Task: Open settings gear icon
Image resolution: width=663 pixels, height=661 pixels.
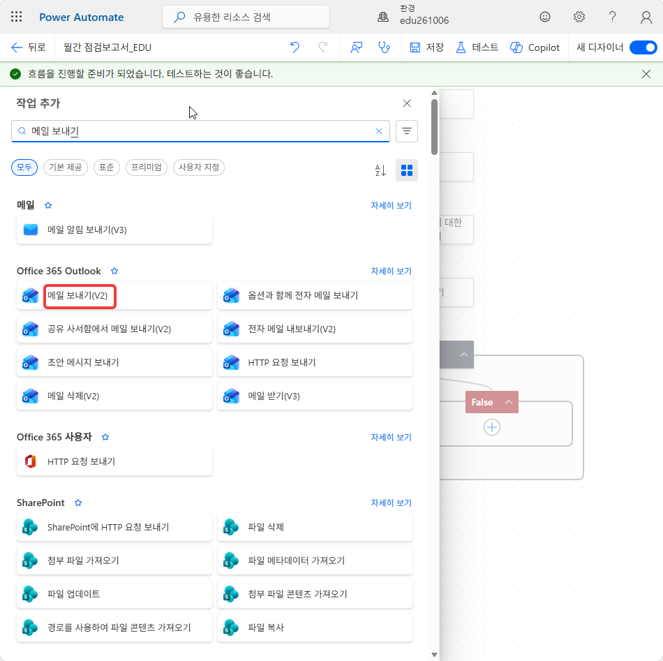Action: [579, 17]
